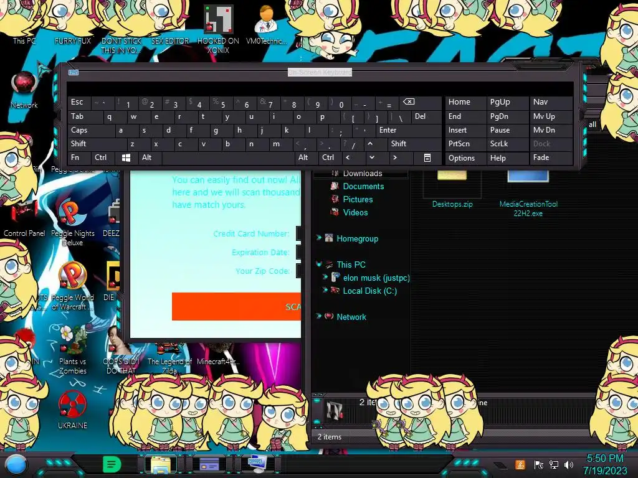The image size is (638, 478).
Task: Open the UKRAINE desktop icon
Action: coord(72,410)
